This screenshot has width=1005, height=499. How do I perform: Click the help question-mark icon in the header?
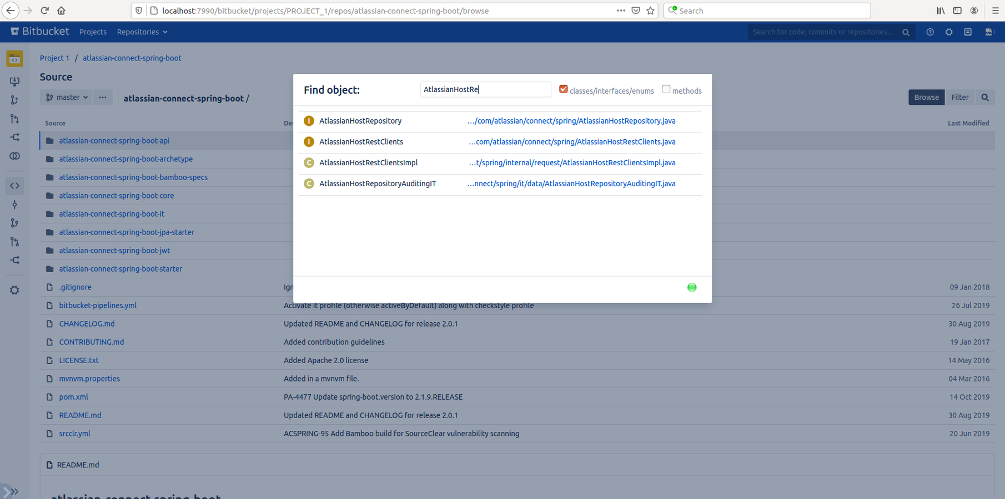pyautogui.click(x=930, y=32)
